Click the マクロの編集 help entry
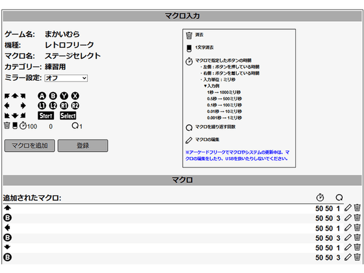 click(207, 140)
